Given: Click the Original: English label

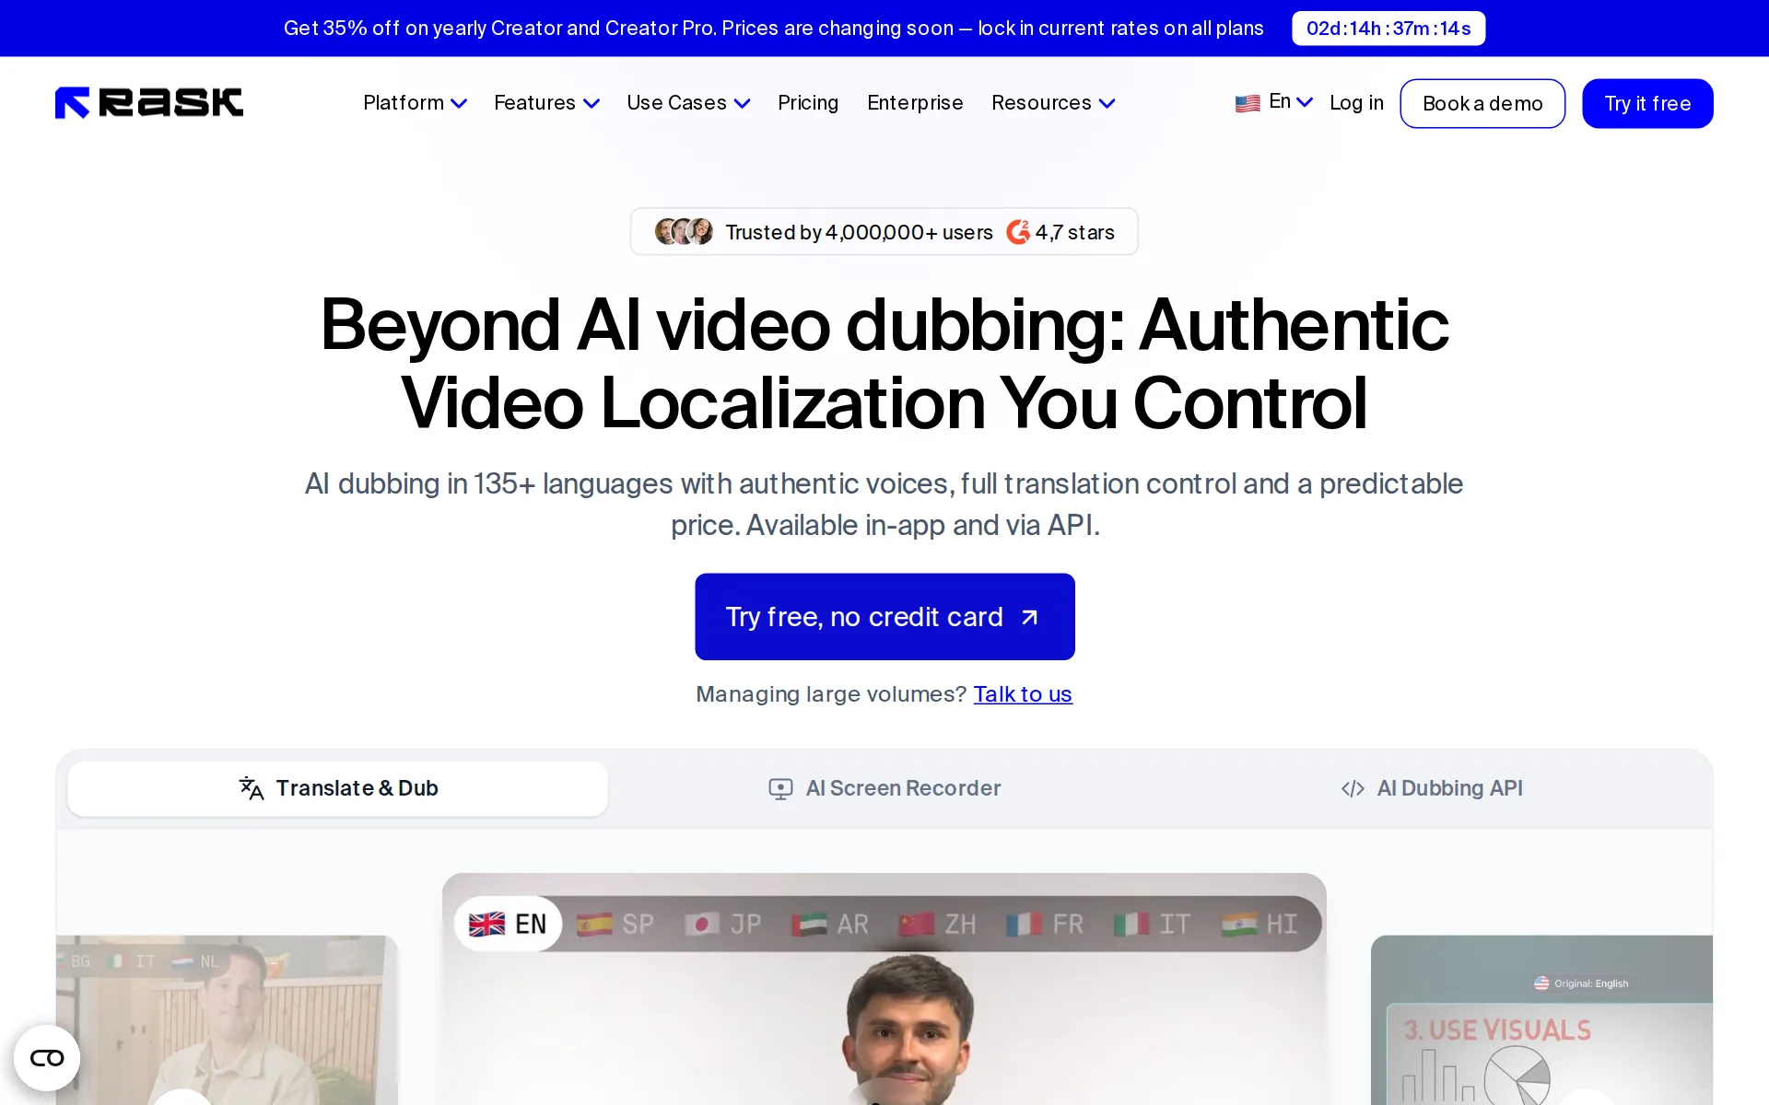Looking at the screenshot, I should click(x=1581, y=983).
